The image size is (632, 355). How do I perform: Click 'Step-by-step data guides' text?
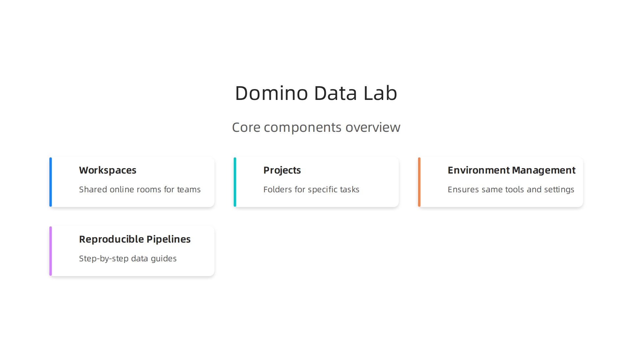[128, 259]
